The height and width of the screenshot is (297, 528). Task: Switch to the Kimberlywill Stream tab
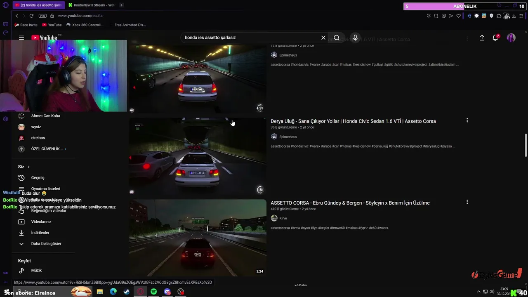coord(92,5)
